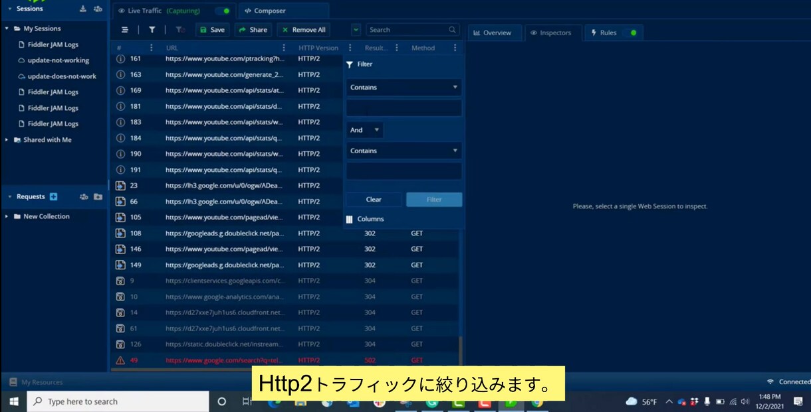Open the URL column three-dot menu

[284, 48]
